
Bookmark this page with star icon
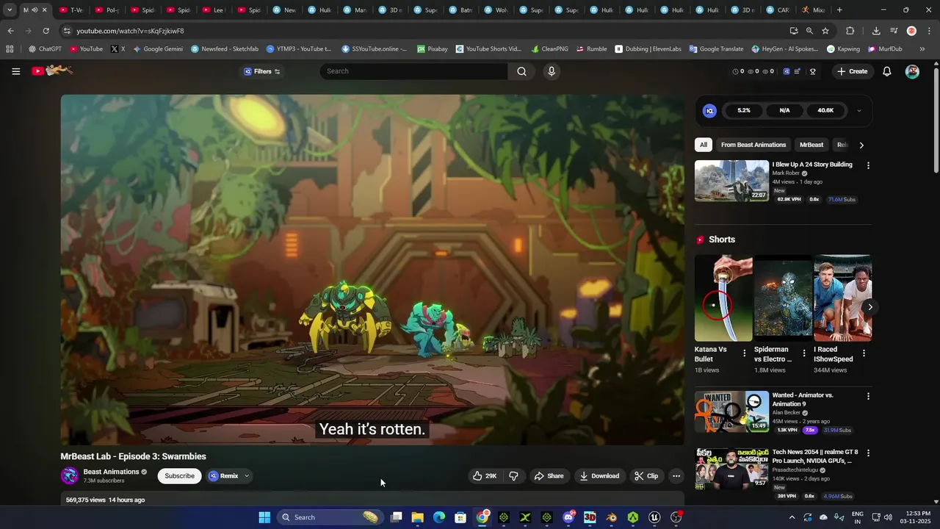(825, 31)
